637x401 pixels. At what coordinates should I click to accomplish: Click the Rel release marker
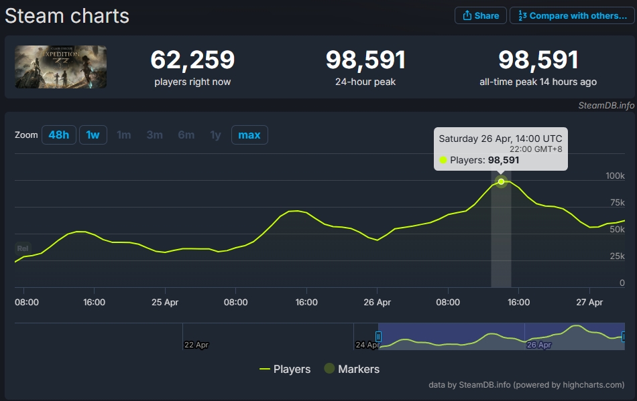click(23, 248)
